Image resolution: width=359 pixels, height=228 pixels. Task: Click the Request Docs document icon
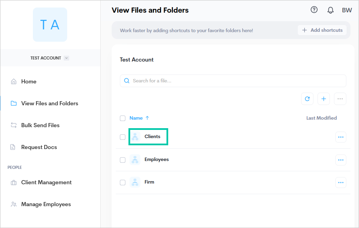click(x=13, y=147)
